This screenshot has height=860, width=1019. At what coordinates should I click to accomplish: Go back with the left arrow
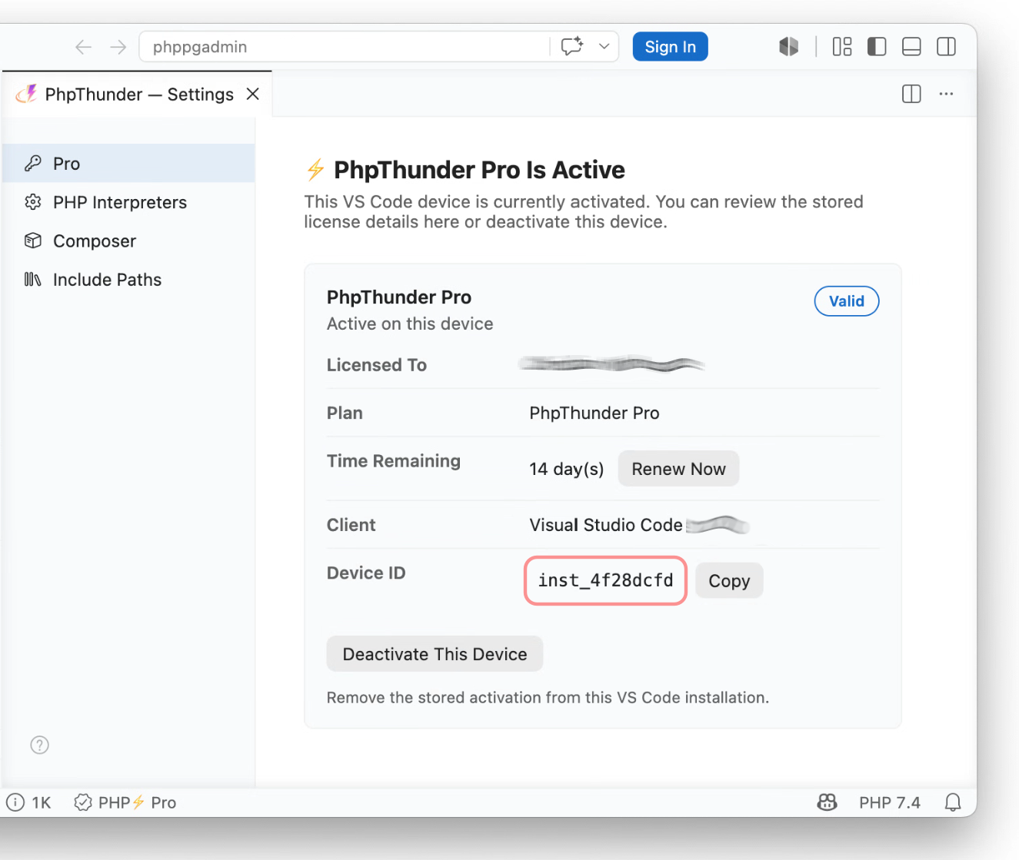[x=83, y=47]
